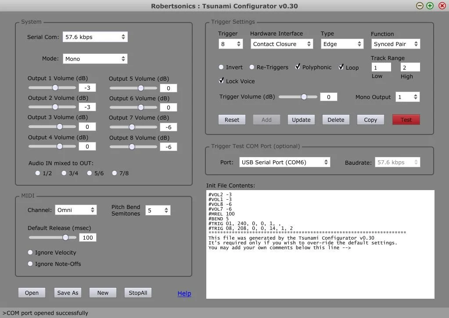Open the Trigger number dropdown
Screen dimensions: 449x318
pos(230,44)
